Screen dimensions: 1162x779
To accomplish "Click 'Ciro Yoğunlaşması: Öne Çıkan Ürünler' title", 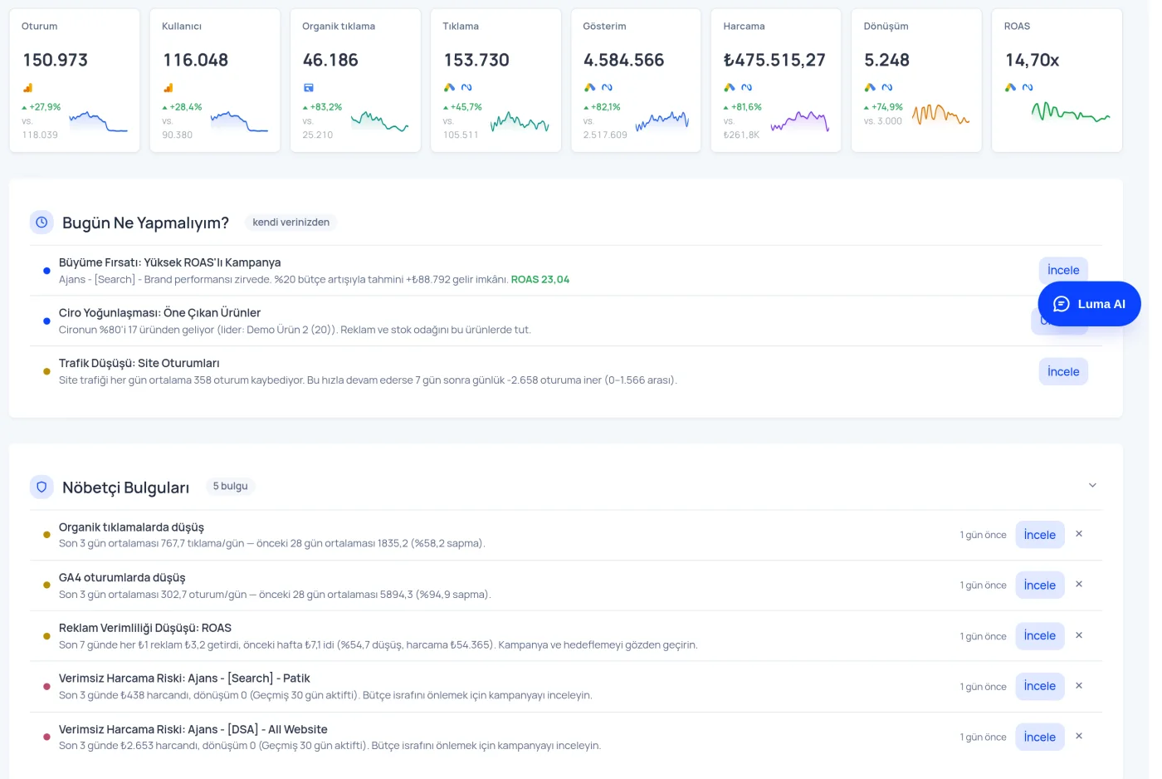I will click(159, 313).
